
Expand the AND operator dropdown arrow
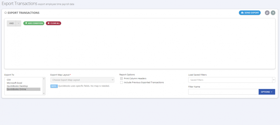pyautogui.click(x=18, y=23)
